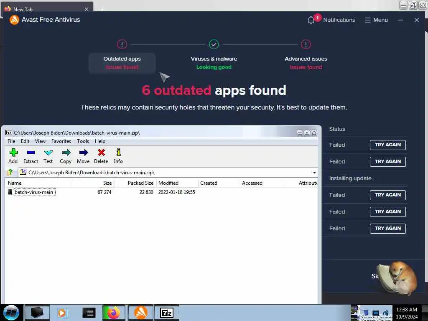Open the File menu in 7-Zip
Image resolution: width=428 pixels, height=321 pixels.
[x=11, y=141]
